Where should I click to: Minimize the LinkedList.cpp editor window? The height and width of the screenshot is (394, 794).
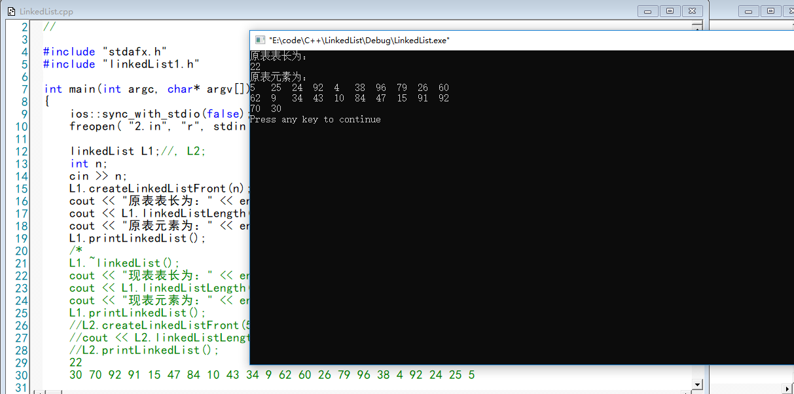click(649, 11)
